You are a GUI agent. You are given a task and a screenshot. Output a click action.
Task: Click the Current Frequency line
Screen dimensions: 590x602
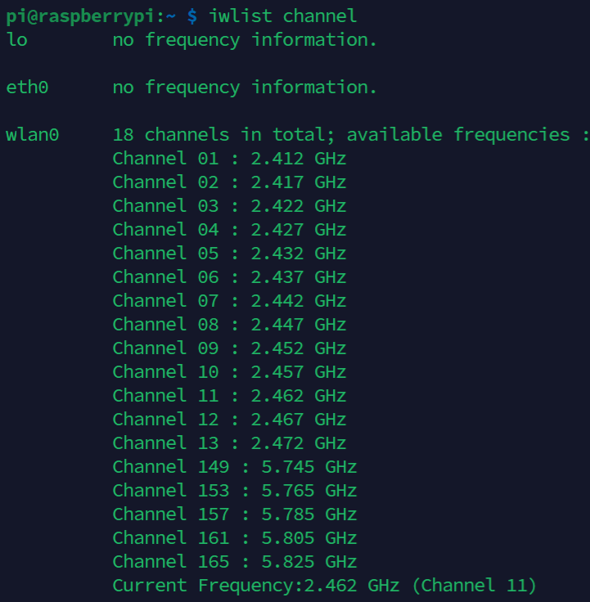[324, 586]
